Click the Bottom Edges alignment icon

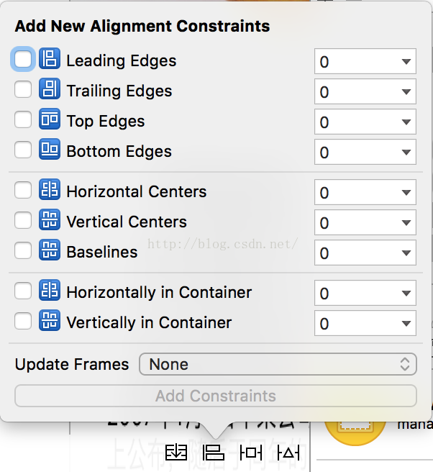(x=50, y=150)
